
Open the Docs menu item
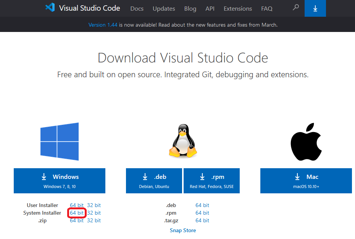pyautogui.click(x=137, y=9)
